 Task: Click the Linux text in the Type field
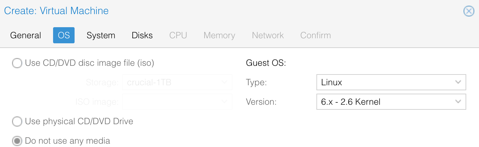click(x=332, y=83)
